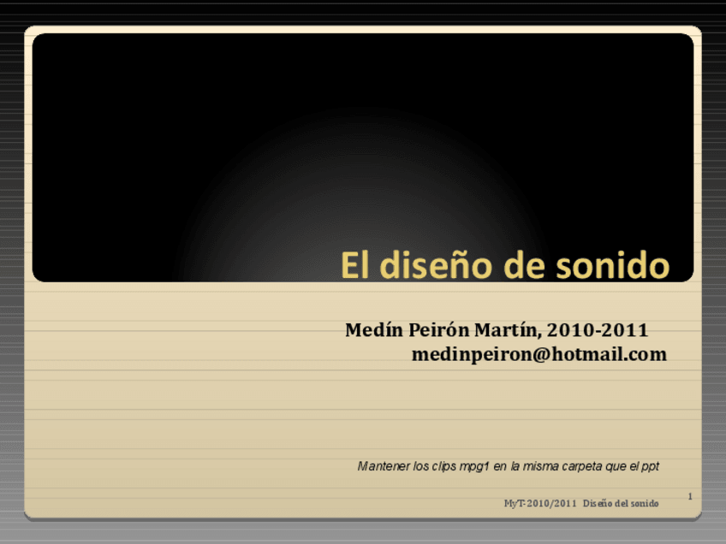Screen dimensions: 726x544
Task: Click the word "Mantener" starting the note
Action: [383, 466]
